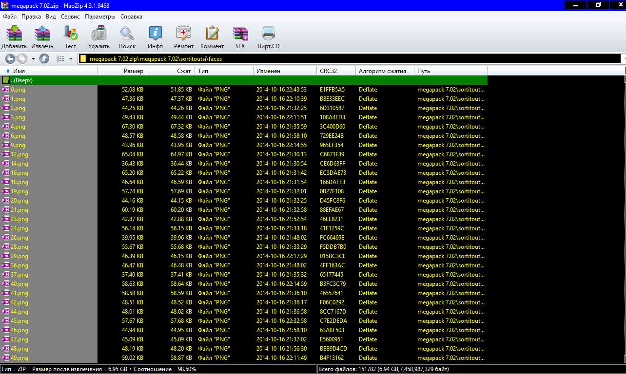This screenshot has height=374, width=626.
Task: Run archive check with Тест icon
Action: 71,34
